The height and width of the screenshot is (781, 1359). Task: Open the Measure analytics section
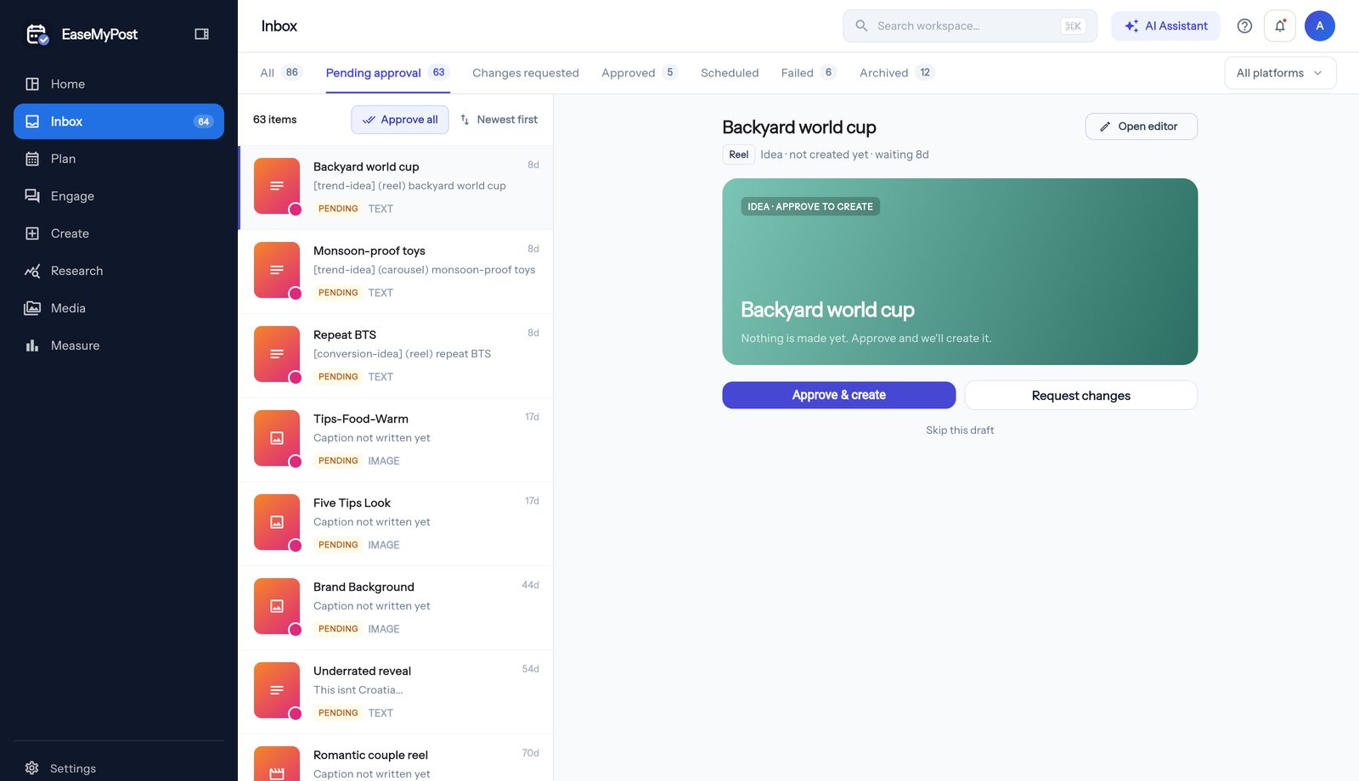pyautogui.click(x=119, y=346)
